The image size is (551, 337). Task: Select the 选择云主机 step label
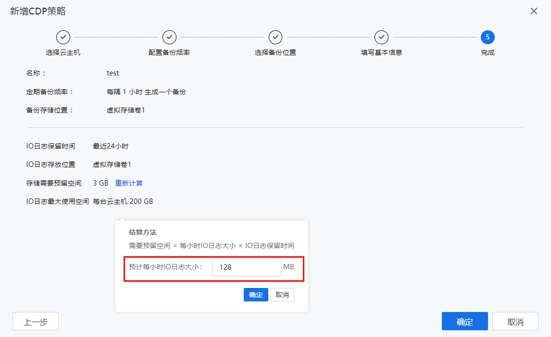[63, 52]
